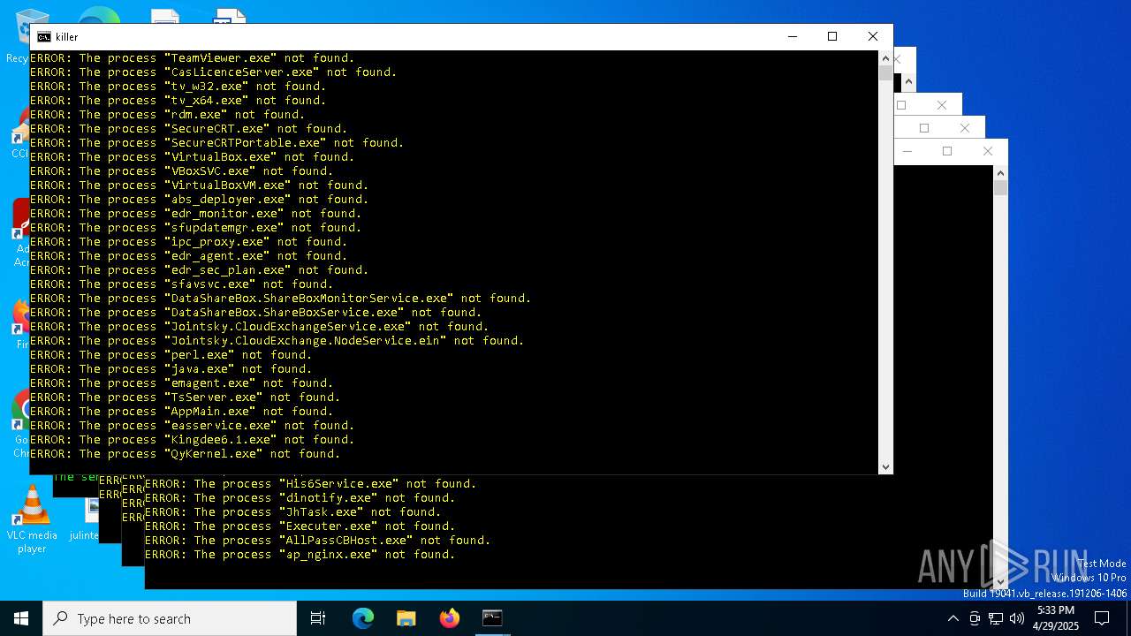Launch Microsoft Edge from the taskbar
1131x636 pixels.
[x=363, y=618]
